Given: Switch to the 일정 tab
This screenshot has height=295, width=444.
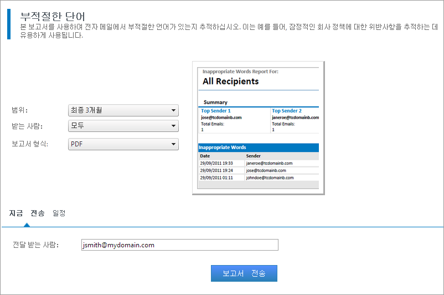Looking at the screenshot, I should pos(59,213).
